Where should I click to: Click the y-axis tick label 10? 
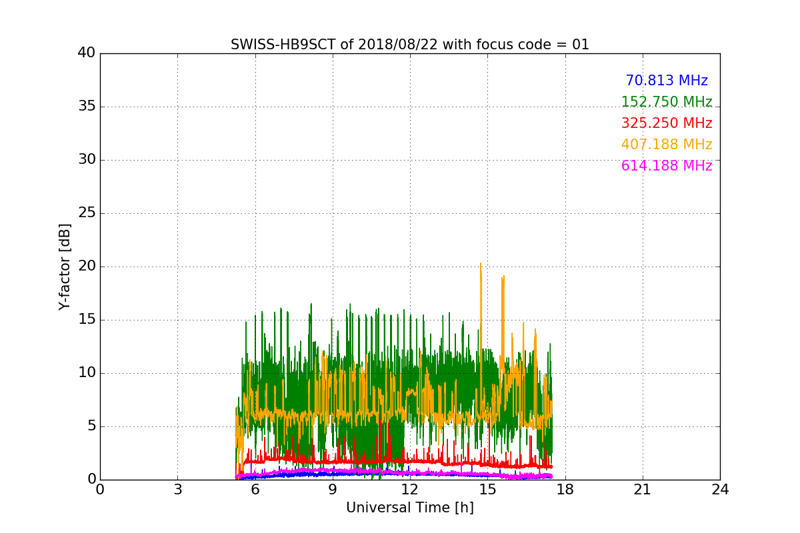87,373
